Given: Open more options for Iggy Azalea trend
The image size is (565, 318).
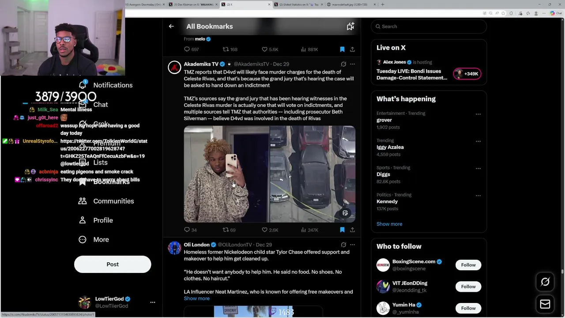Looking at the screenshot, I should [478, 141].
